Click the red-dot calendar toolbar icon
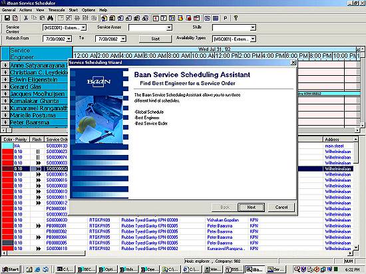The image size is (366, 274). pos(188,18)
